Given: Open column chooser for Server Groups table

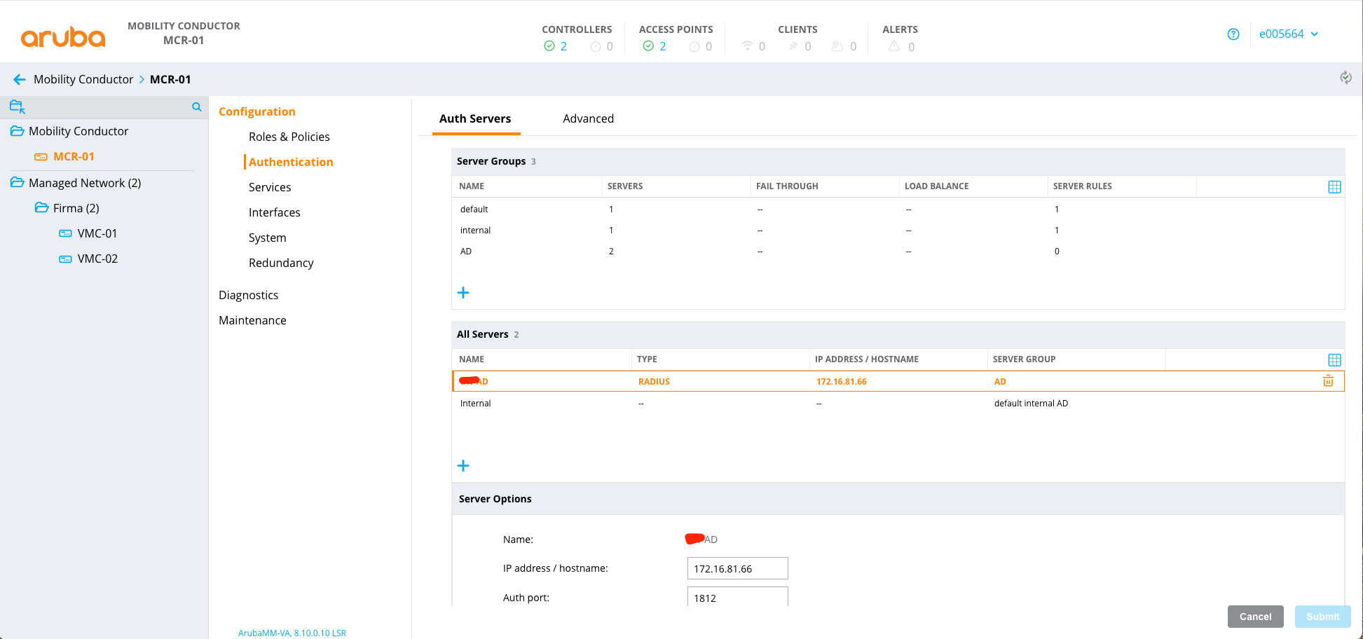Looking at the screenshot, I should pyautogui.click(x=1334, y=187).
